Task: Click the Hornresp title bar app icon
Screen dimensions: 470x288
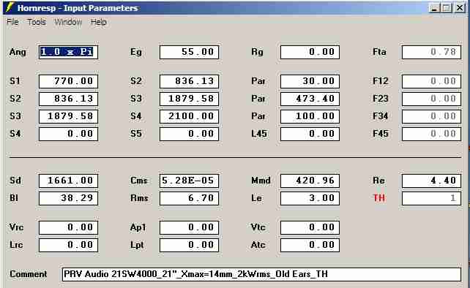Action: coord(10,7)
